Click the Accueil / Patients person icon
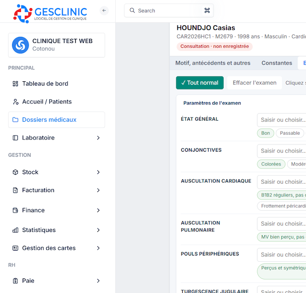Screen dimensions: 306x293 (x=15, y=102)
